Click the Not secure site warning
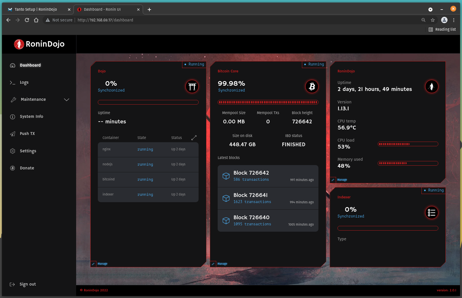 [59, 20]
